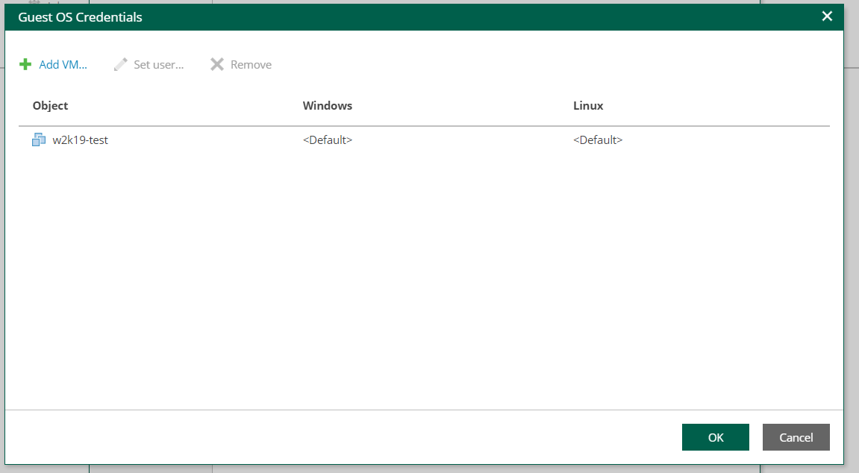Click the pencil Set user icon

[120, 64]
